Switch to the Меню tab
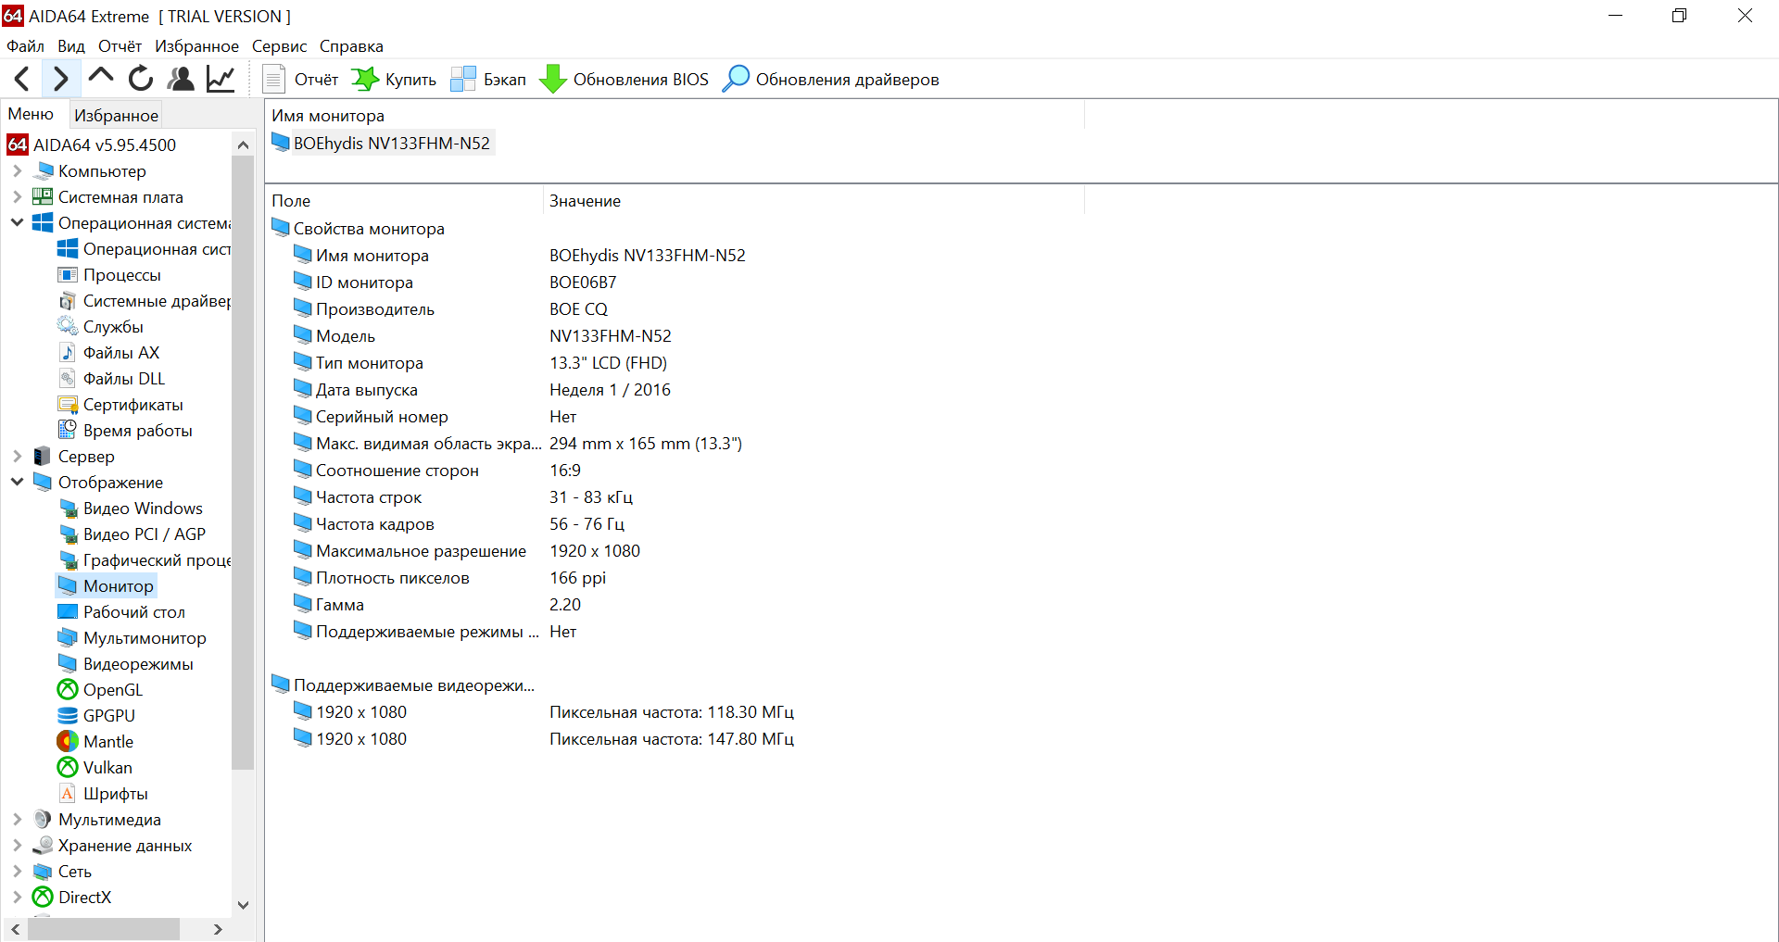Image resolution: width=1779 pixels, height=942 pixels. point(31,114)
